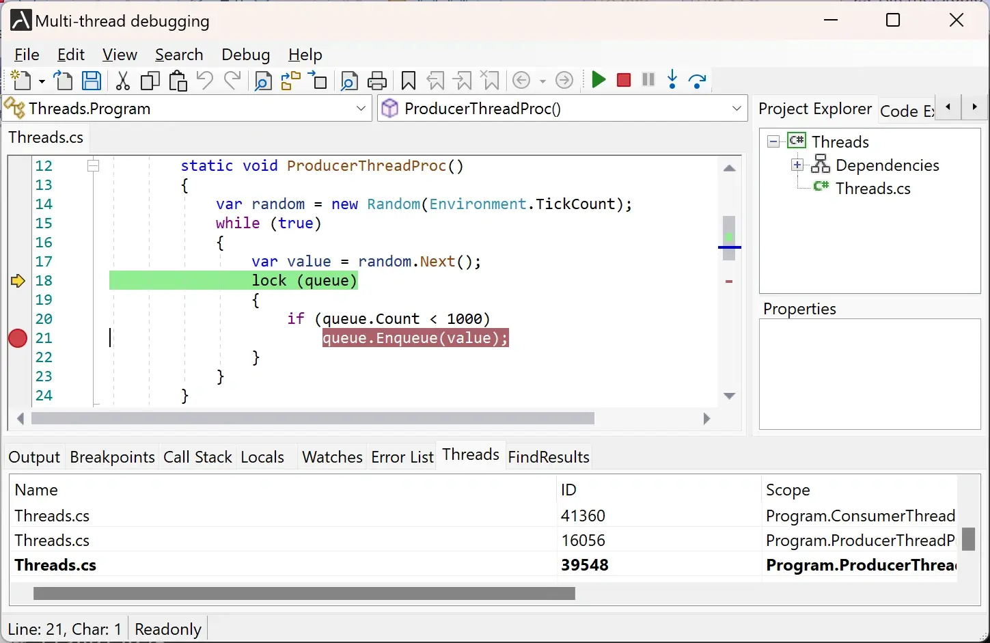The width and height of the screenshot is (990, 643).
Task: Jump to the next bookmark
Action: pos(463,80)
